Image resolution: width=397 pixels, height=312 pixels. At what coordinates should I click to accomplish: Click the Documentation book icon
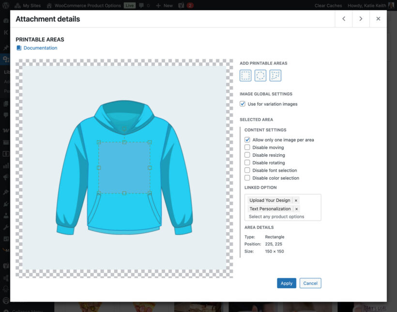click(x=18, y=47)
